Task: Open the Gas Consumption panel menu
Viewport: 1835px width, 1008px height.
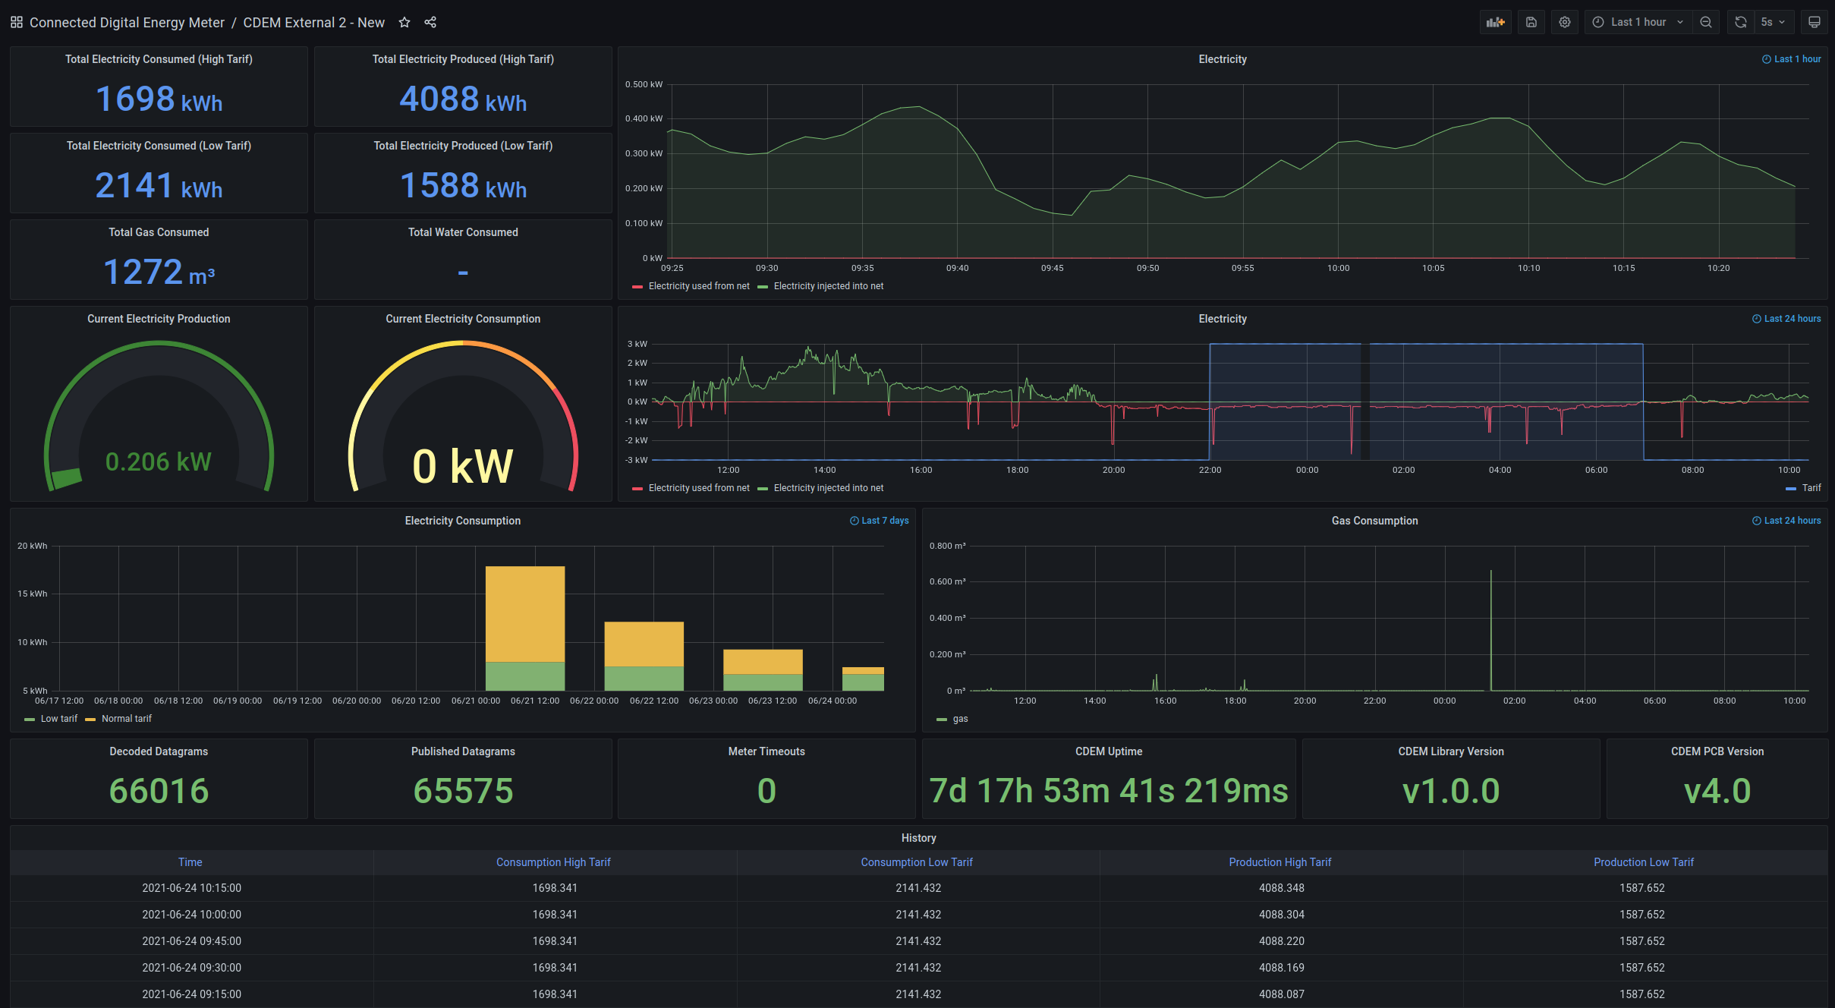Action: [x=1374, y=521]
